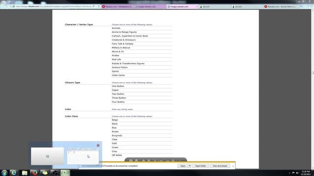Screen dimensions: 314x176
Task: Switch to the Rakuten.com Marketplace tab
Action: point(118,6)
